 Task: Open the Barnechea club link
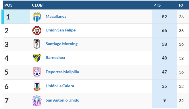coord(55,58)
